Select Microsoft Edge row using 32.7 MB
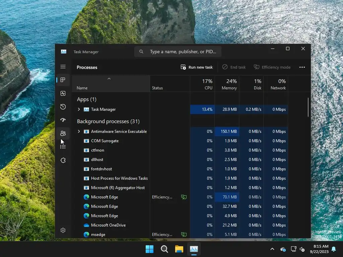The height and width of the screenshot is (257, 343). pyautogui.click(x=180, y=206)
